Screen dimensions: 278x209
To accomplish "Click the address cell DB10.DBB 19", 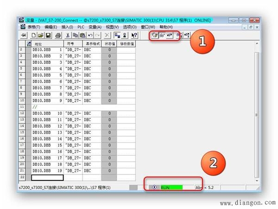I will coord(47,171).
